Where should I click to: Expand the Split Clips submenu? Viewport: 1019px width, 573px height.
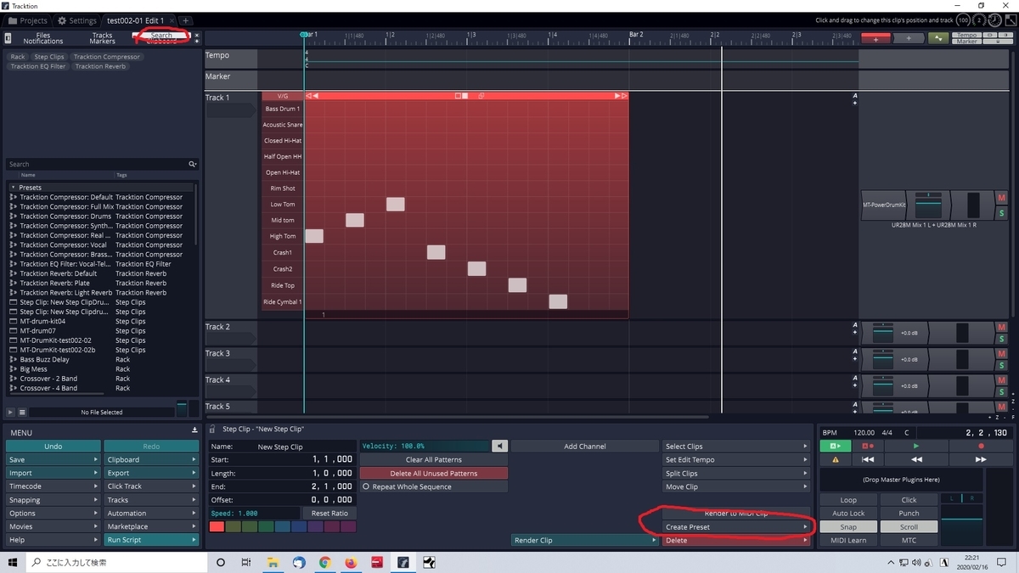(x=735, y=474)
